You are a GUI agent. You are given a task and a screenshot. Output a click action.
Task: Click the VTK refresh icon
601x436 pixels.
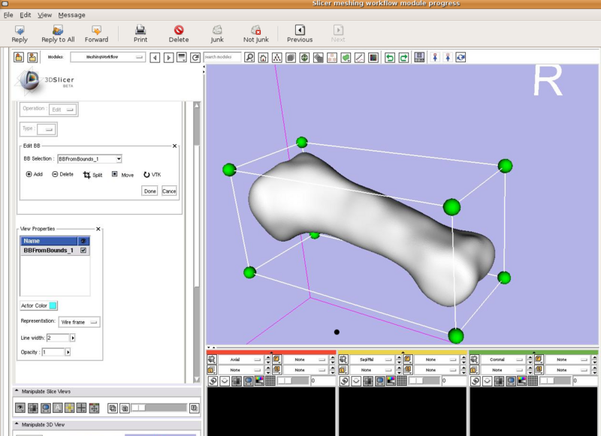pos(146,174)
